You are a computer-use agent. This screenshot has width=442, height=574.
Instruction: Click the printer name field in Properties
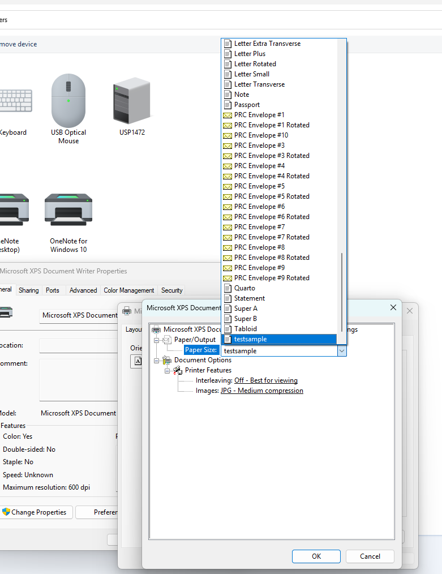[x=78, y=315]
